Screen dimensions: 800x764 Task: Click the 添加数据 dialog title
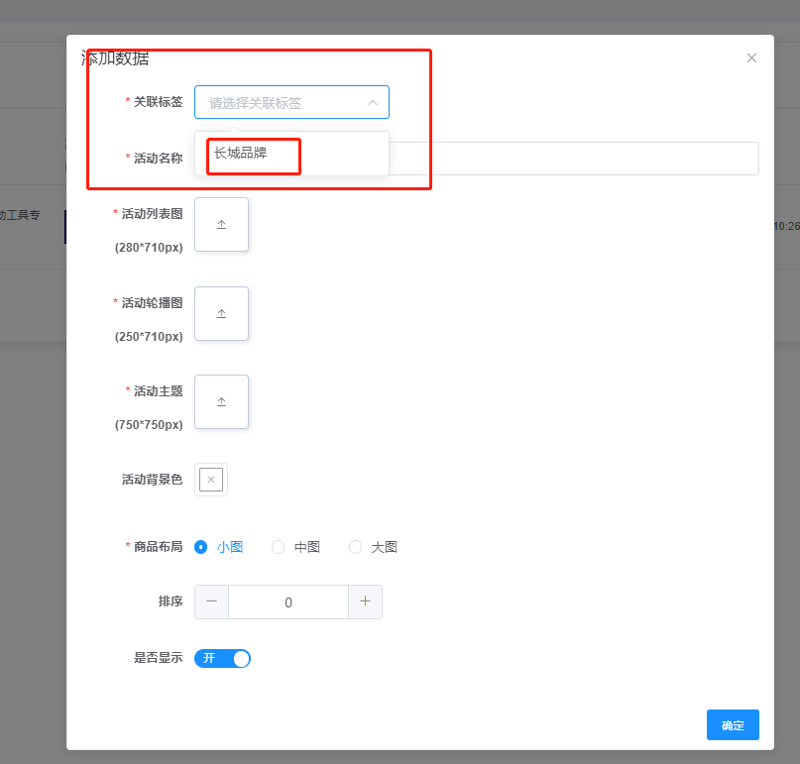click(x=115, y=57)
